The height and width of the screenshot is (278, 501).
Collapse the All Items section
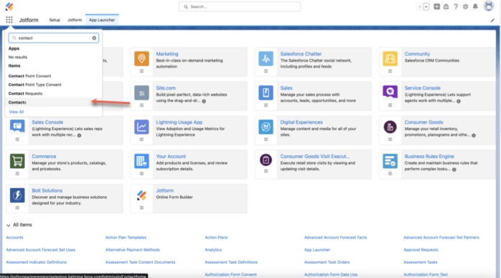click(x=9, y=226)
